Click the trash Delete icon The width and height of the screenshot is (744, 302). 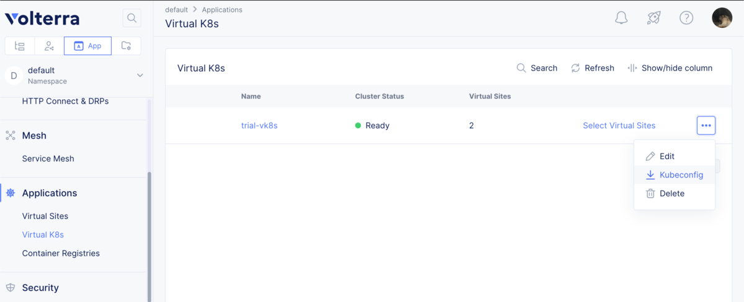coord(650,194)
